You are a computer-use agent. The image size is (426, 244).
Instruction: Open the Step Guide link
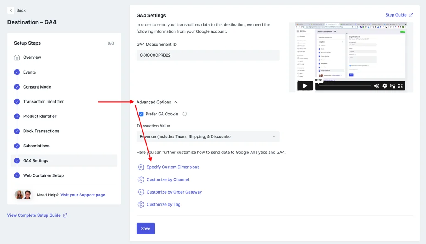[x=396, y=15]
